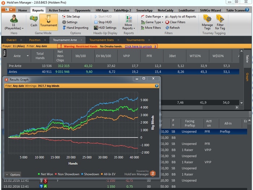
Task: Toggle Non Showdown legend series
Action: point(67,174)
